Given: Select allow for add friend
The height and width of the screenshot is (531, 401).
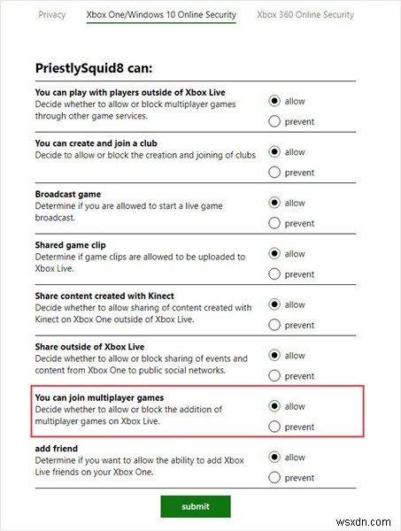Looking at the screenshot, I should pos(274,457).
